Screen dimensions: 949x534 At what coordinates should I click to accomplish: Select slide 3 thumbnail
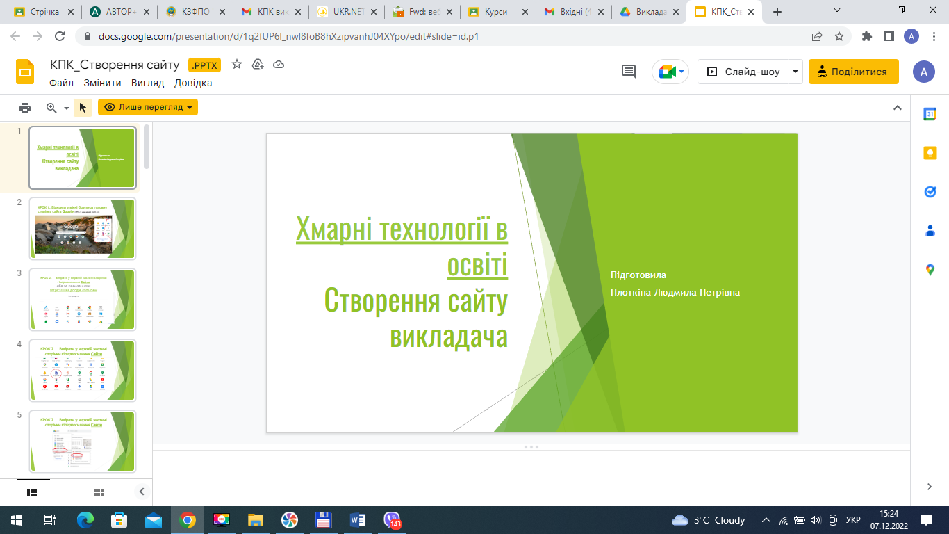tap(83, 300)
